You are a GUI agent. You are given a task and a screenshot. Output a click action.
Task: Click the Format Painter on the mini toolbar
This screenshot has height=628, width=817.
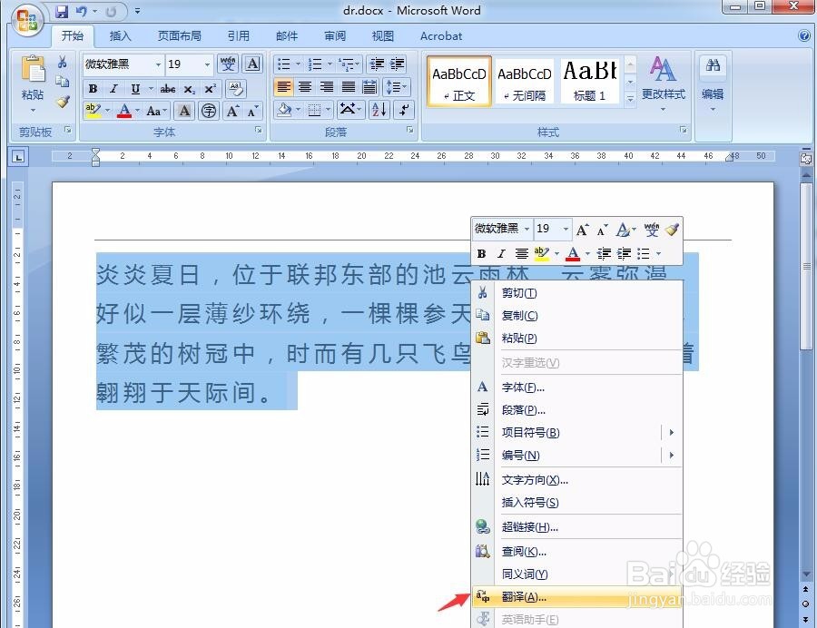click(672, 229)
